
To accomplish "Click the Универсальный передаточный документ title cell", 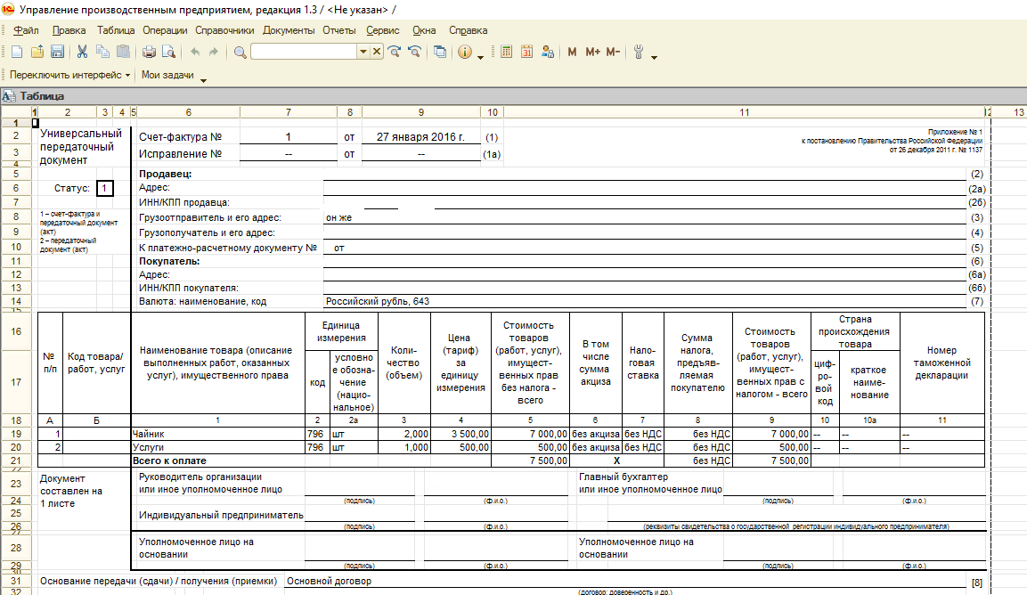I will pos(83,147).
